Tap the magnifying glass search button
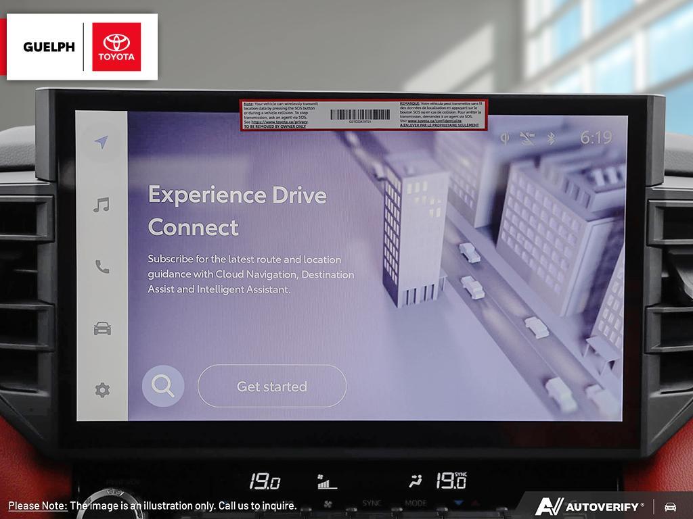The image size is (693, 519). coord(163,387)
